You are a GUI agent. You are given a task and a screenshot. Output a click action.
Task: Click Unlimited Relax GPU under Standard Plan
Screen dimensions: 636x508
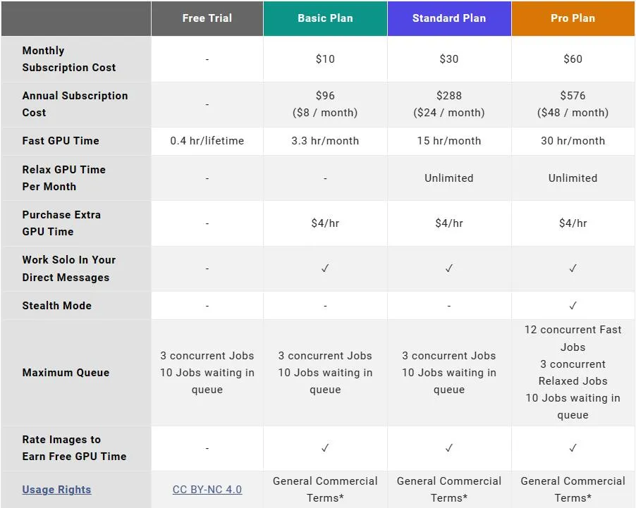pos(449,178)
